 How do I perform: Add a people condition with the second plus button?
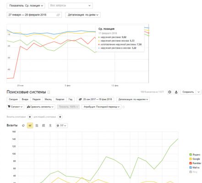point(60,117)
